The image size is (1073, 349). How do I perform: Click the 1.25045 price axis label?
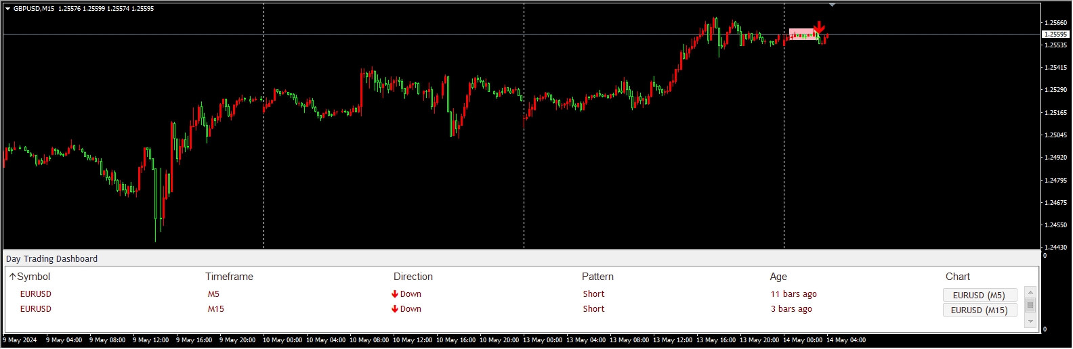coord(1056,135)
